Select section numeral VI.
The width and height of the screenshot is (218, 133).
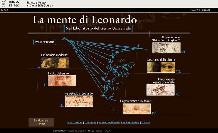(178, 71)
